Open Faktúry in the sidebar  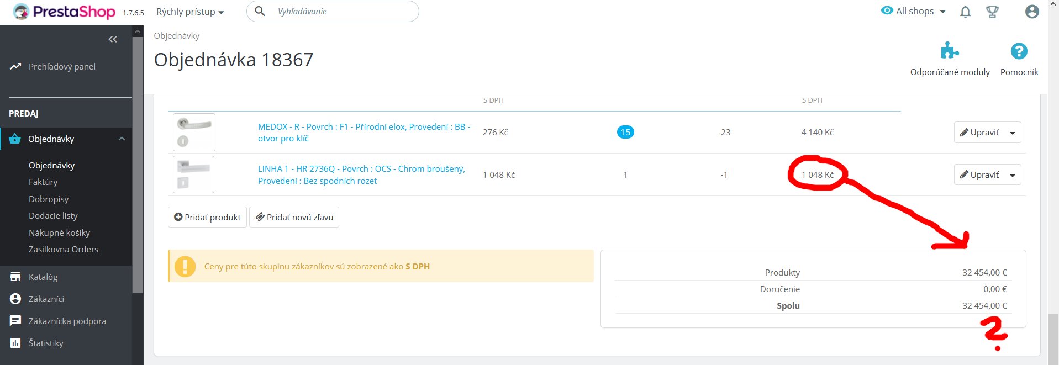(43, 182)
